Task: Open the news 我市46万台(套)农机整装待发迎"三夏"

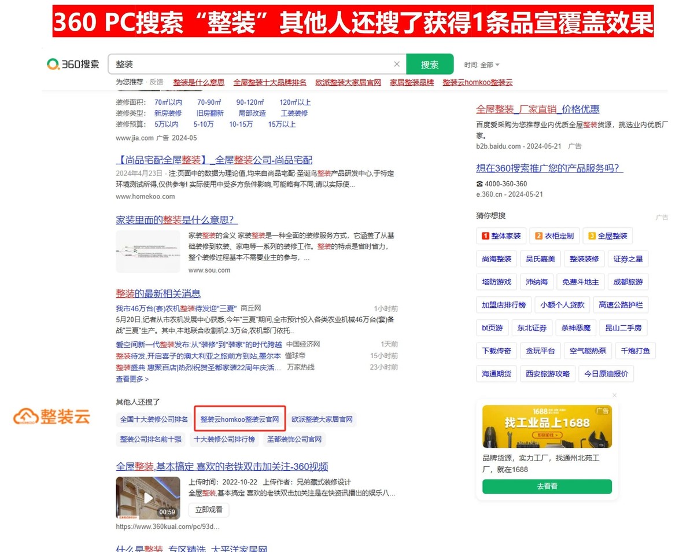Action: click(x=176, y=308)
